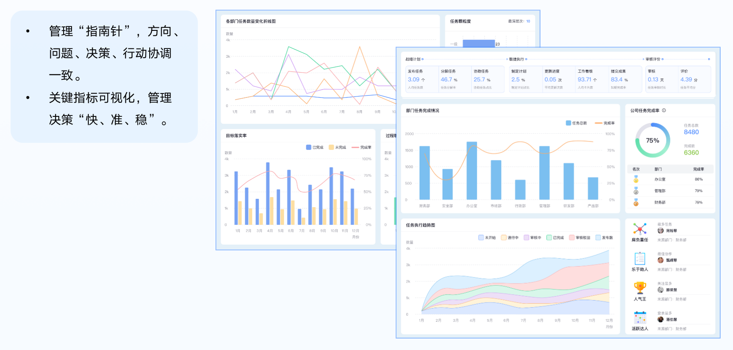Open the 发布任务 metric card
This screenshot has height=350, width=733.
click(x=421, y=79)
